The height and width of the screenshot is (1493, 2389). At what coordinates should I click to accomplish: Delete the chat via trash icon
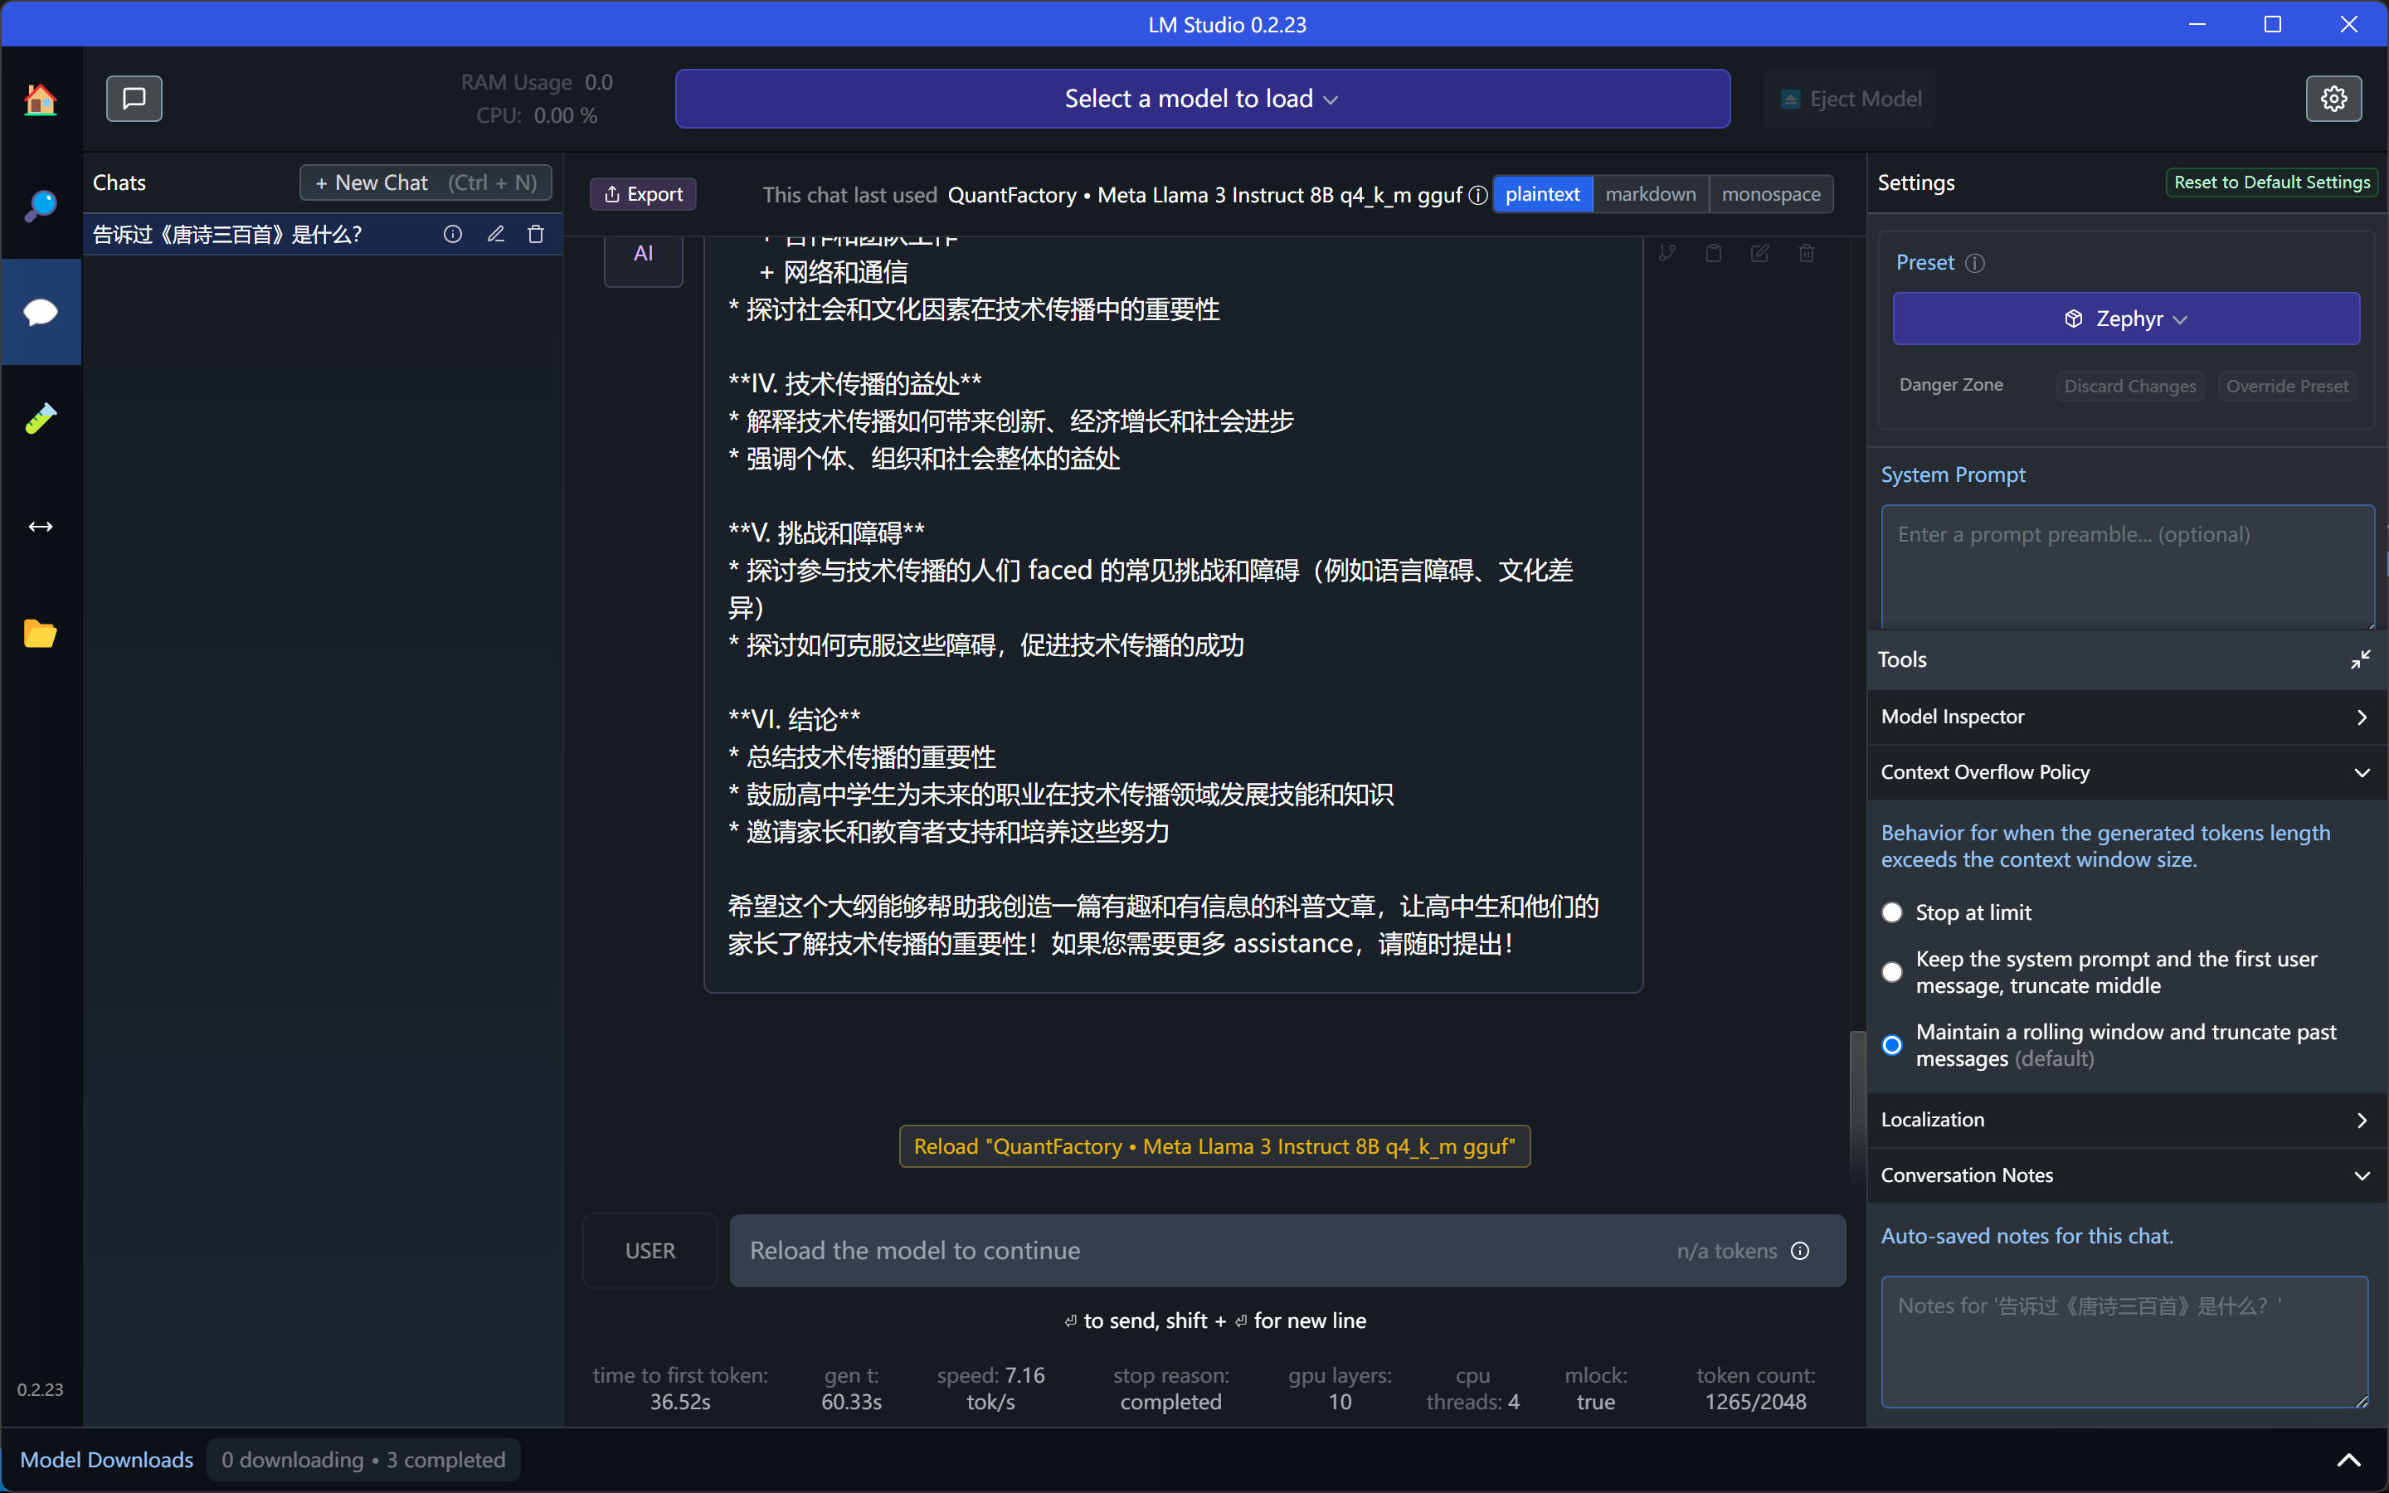536,234
